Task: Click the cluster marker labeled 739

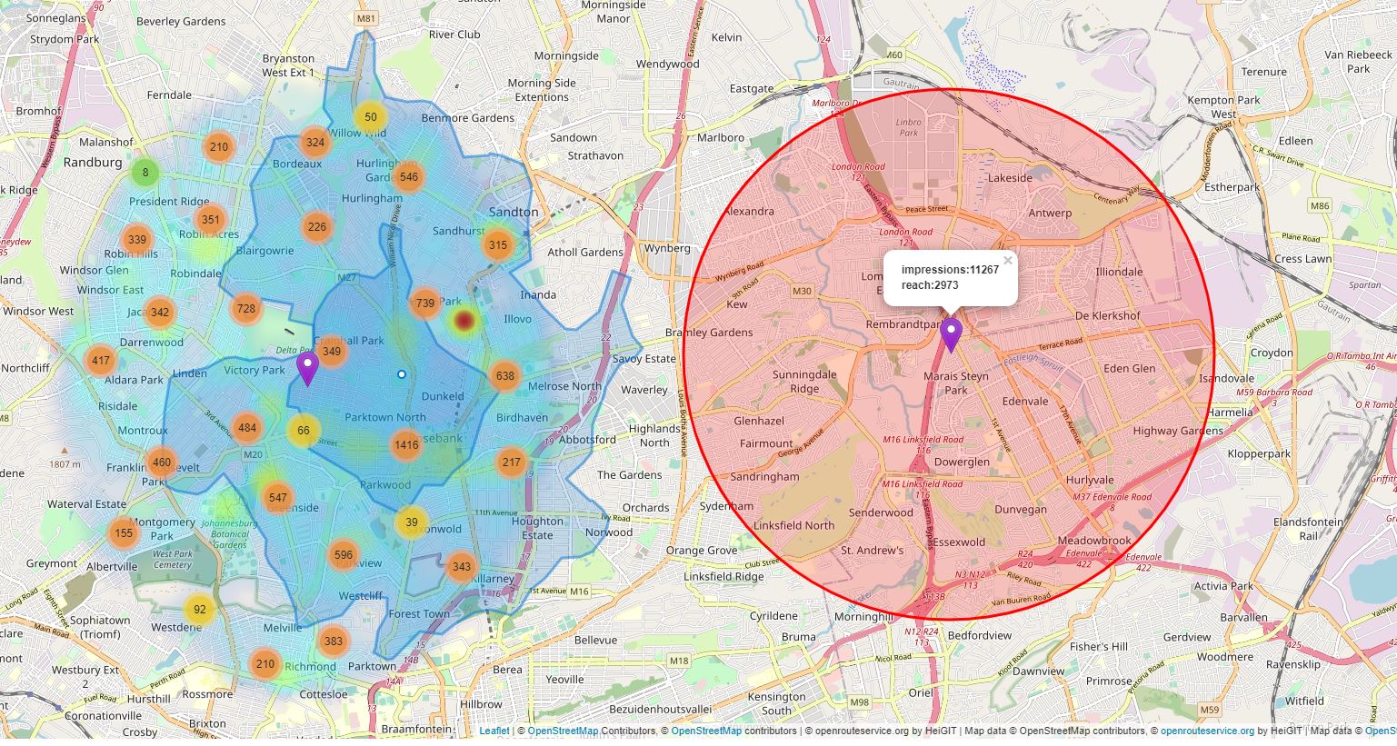Action: point(425,303)
